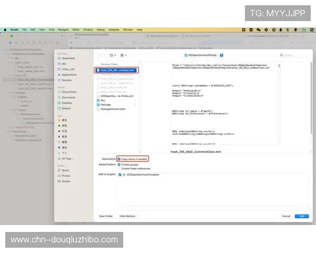
Task: Select Applications in Favorites sidebar
Action: 69,74
